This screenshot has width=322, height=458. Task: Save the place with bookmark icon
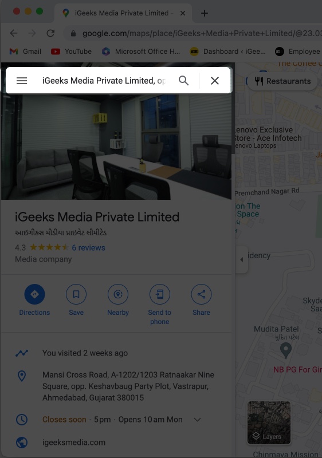(x=76, y=294)
